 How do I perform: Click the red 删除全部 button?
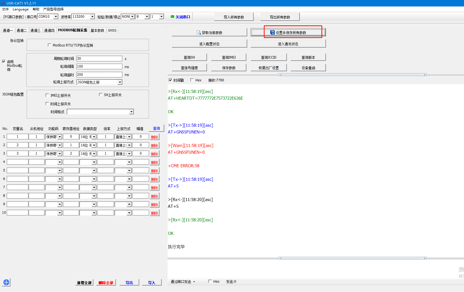(x=106, y=282)
